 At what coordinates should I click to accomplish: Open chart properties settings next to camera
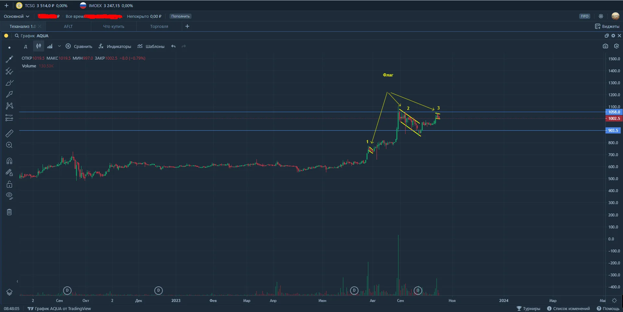tap(616, 46)
